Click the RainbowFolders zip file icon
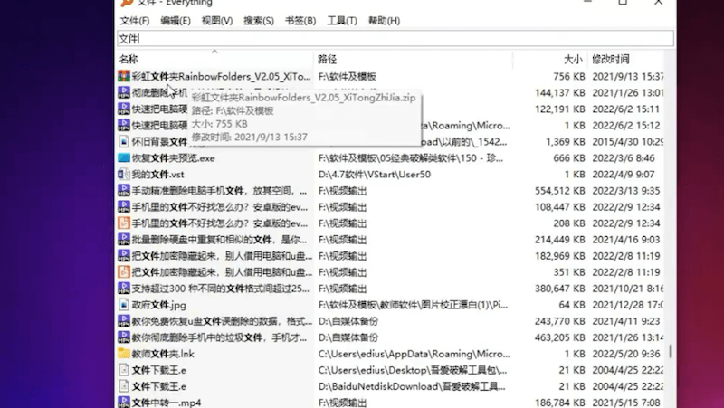The image size is (724, 408). click(x=124, y=77)
